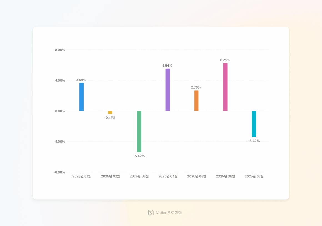Click the 2.70% value label

196,87
